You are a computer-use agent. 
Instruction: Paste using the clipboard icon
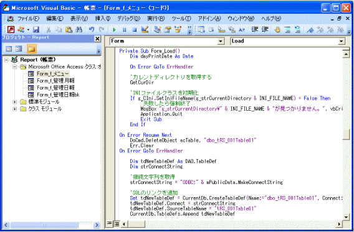point(69,29)
